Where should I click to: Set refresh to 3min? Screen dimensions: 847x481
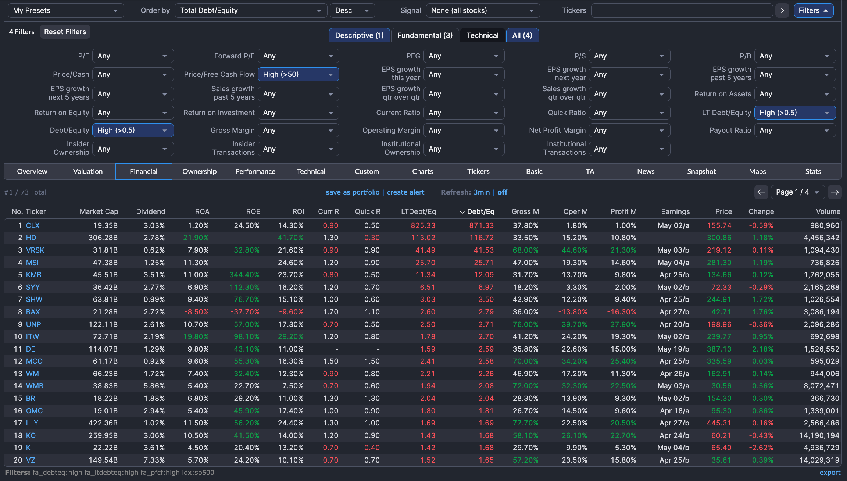coord(482,192)
